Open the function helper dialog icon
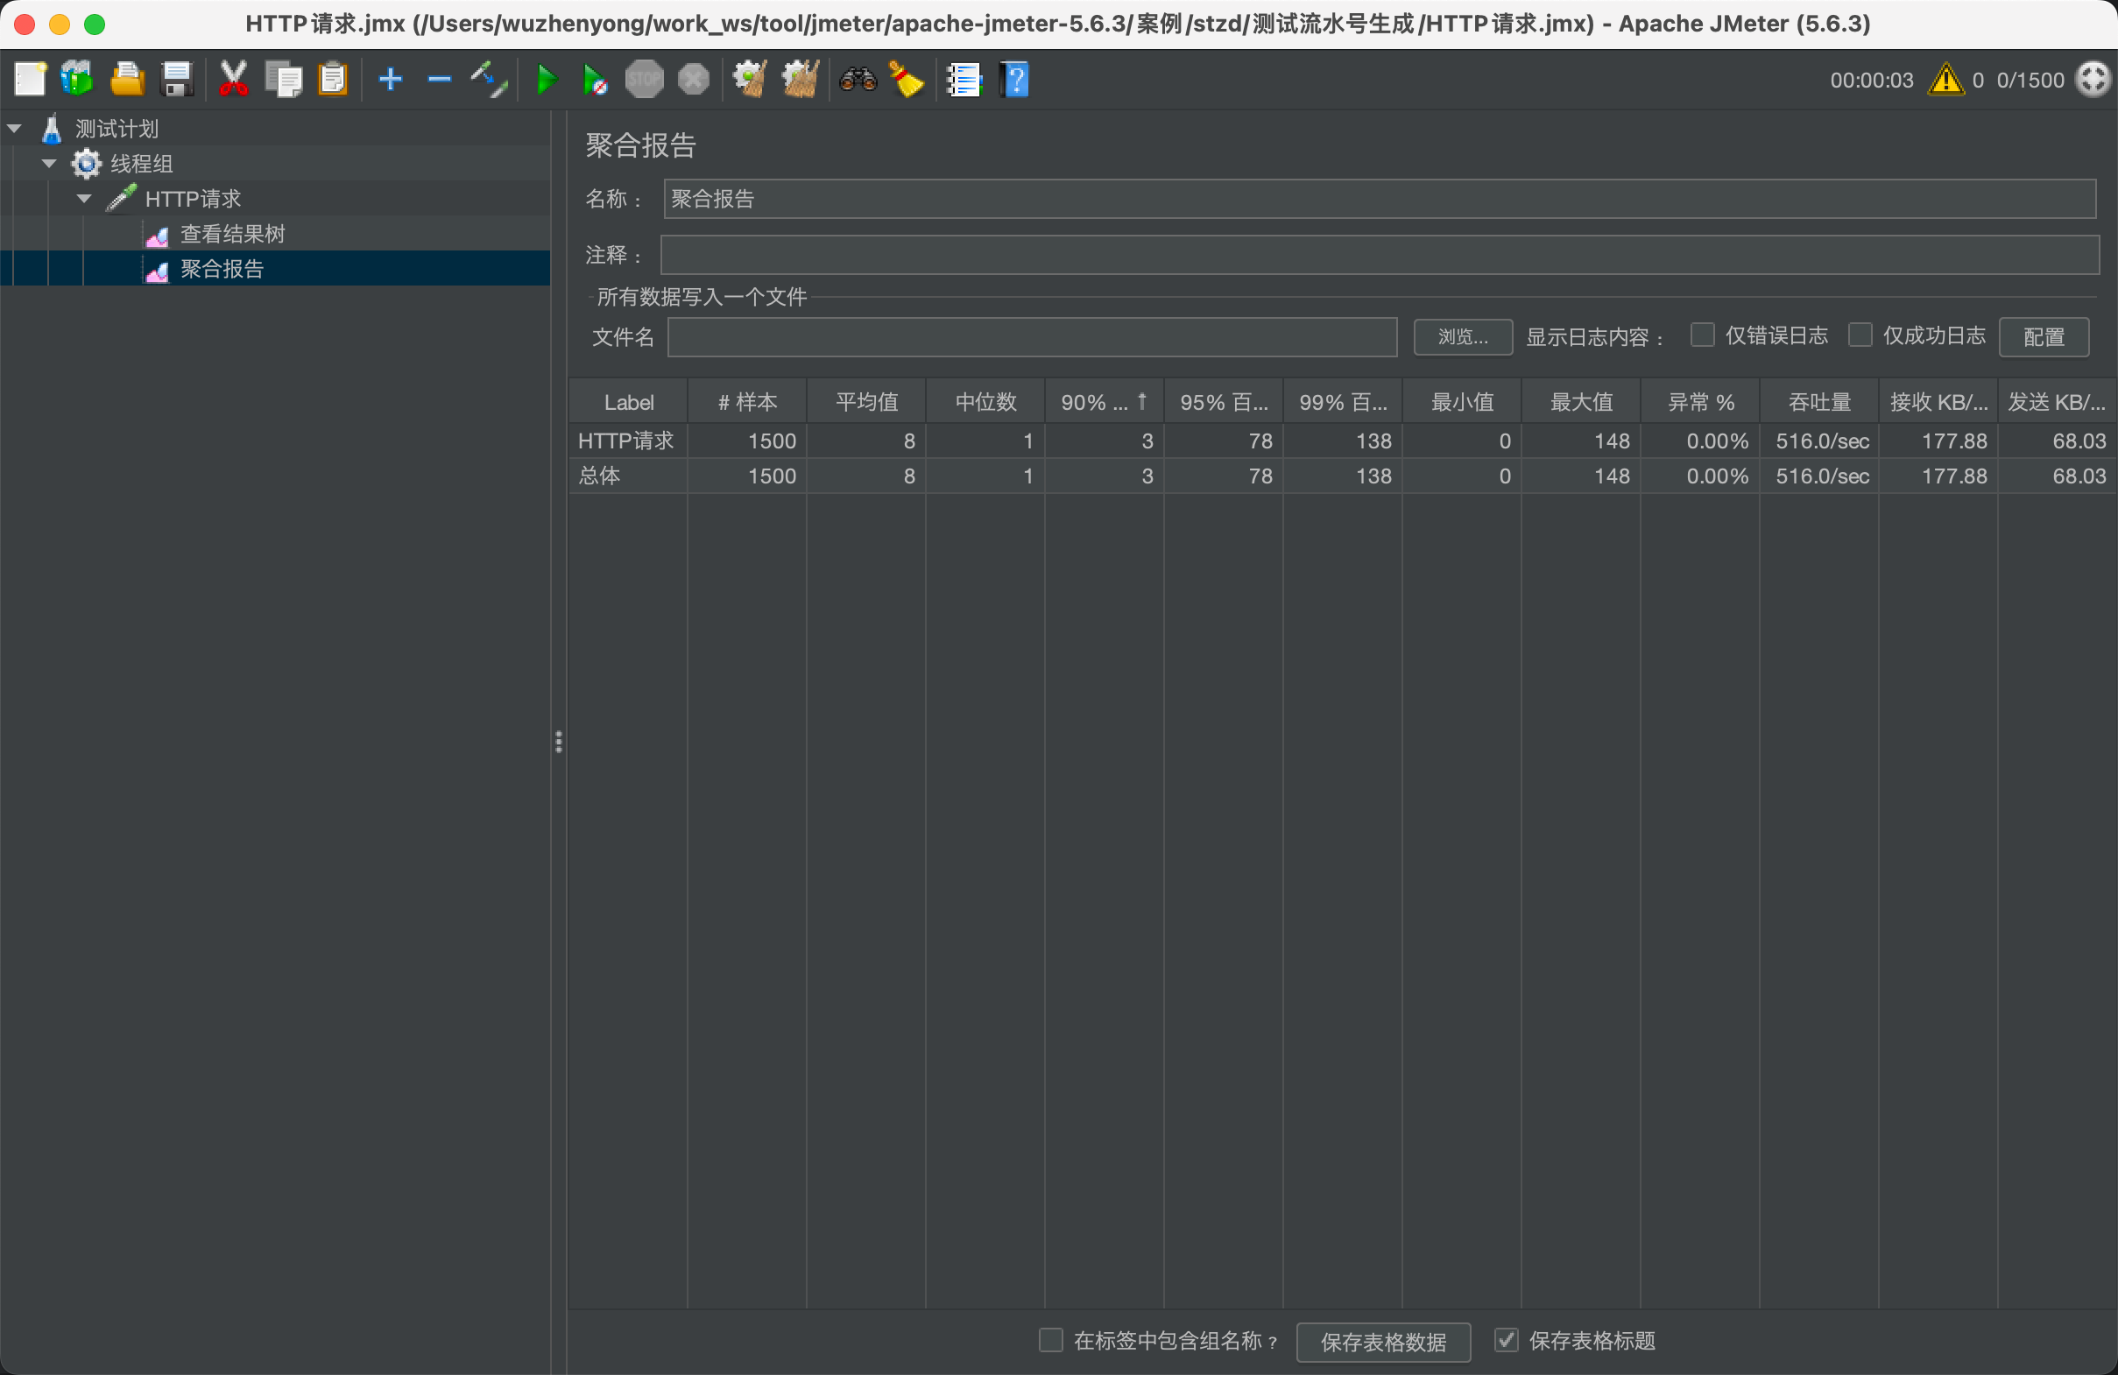Viewport: 2118px width, 1375px height. [x=963, y=79]
